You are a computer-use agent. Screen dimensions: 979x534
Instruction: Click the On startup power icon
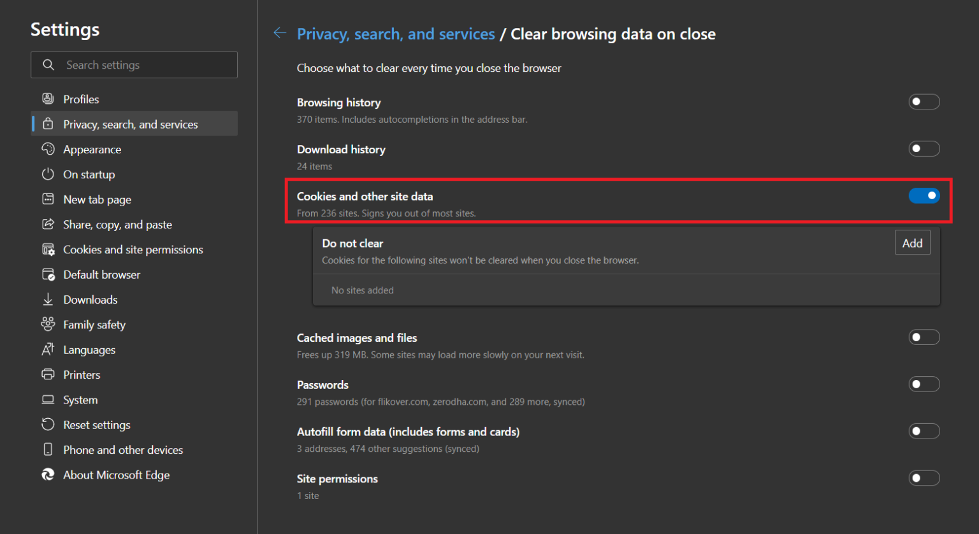48,174
